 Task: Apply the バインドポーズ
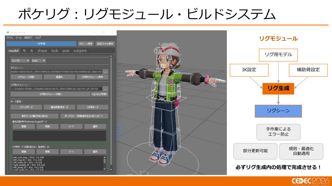click(x=26, y=107)
